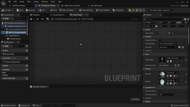Open play options three-dot menu
Screen dimensions: 190x107
tap(144, 10)
